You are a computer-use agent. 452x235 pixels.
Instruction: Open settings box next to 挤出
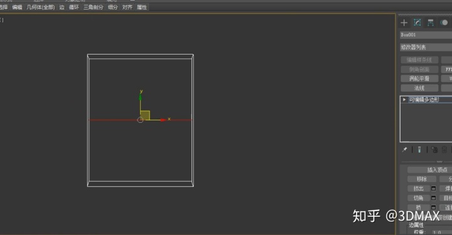pyautogui.click(x=433, y=189)
